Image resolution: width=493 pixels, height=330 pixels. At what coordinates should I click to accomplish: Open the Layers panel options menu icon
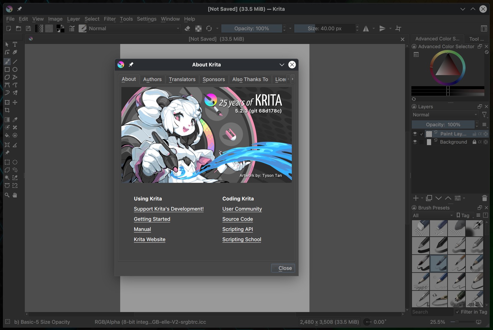[x=484, y=124]
